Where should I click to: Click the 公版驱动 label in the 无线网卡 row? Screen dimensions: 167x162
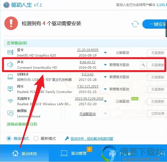point(123,101)
